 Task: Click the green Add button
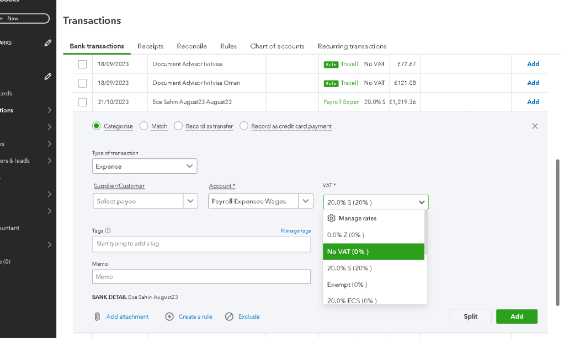[517, 316]
